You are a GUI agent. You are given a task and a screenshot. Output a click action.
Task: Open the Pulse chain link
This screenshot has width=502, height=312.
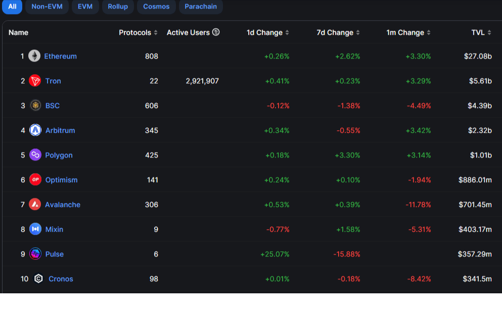click(55, 254)
